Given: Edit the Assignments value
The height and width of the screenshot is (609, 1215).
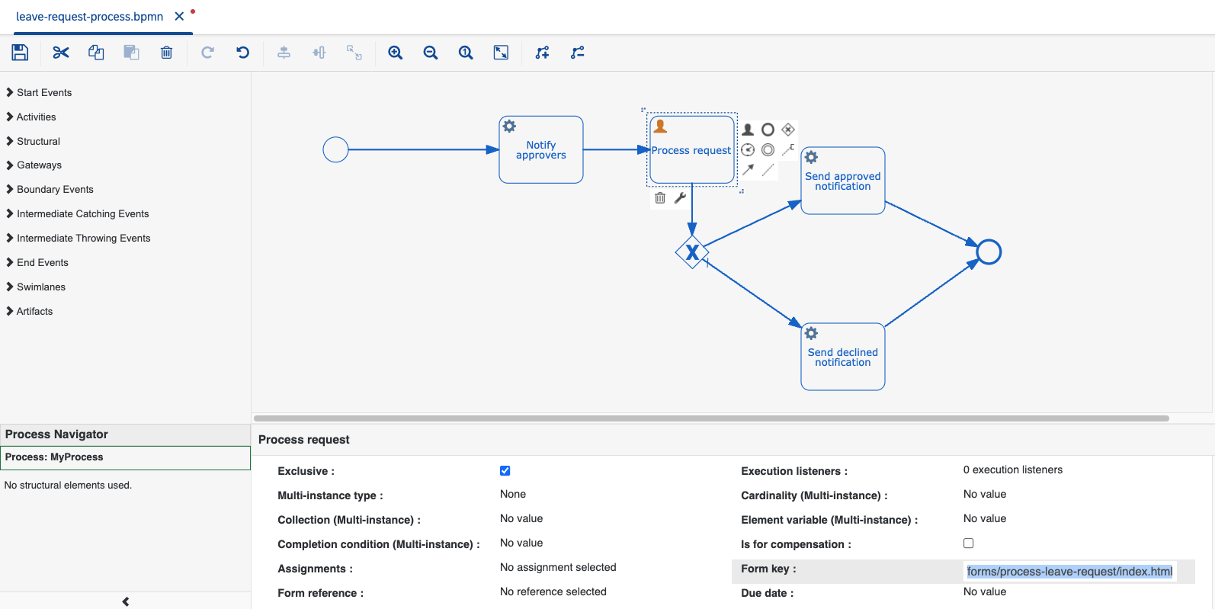Looking at the screenshot, I should (x=558, y=567).
